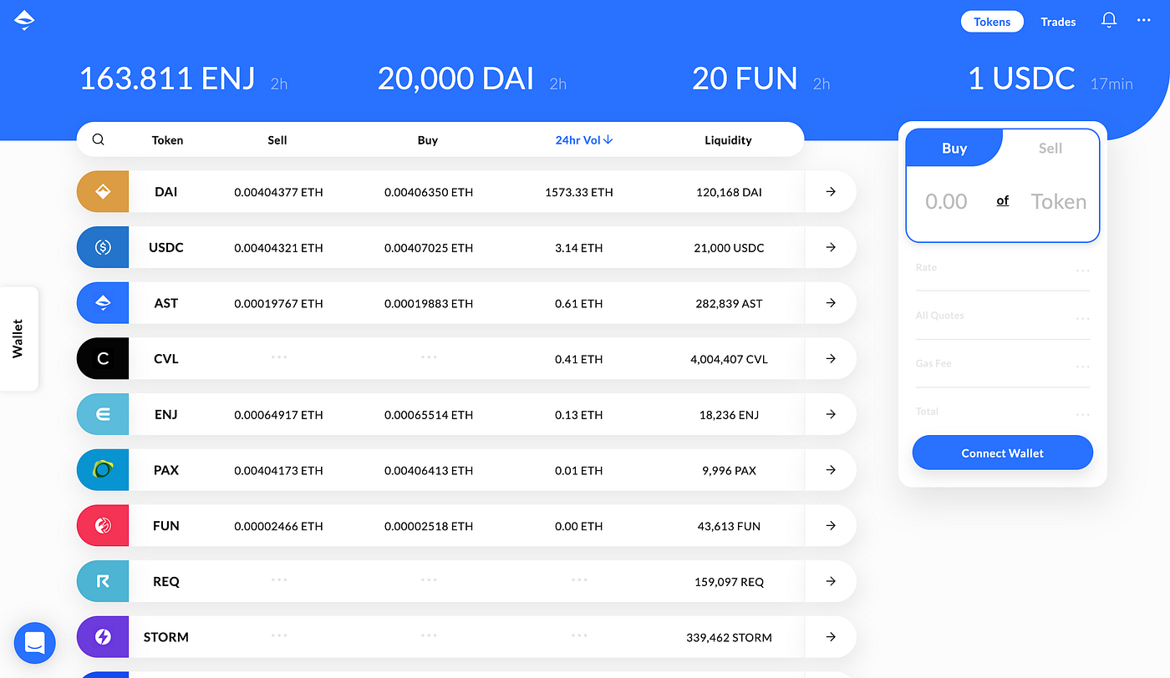Click FUN buy price 0.00002518 ETH
This screenshot has width=1170, height=678.
click(429, 526)
